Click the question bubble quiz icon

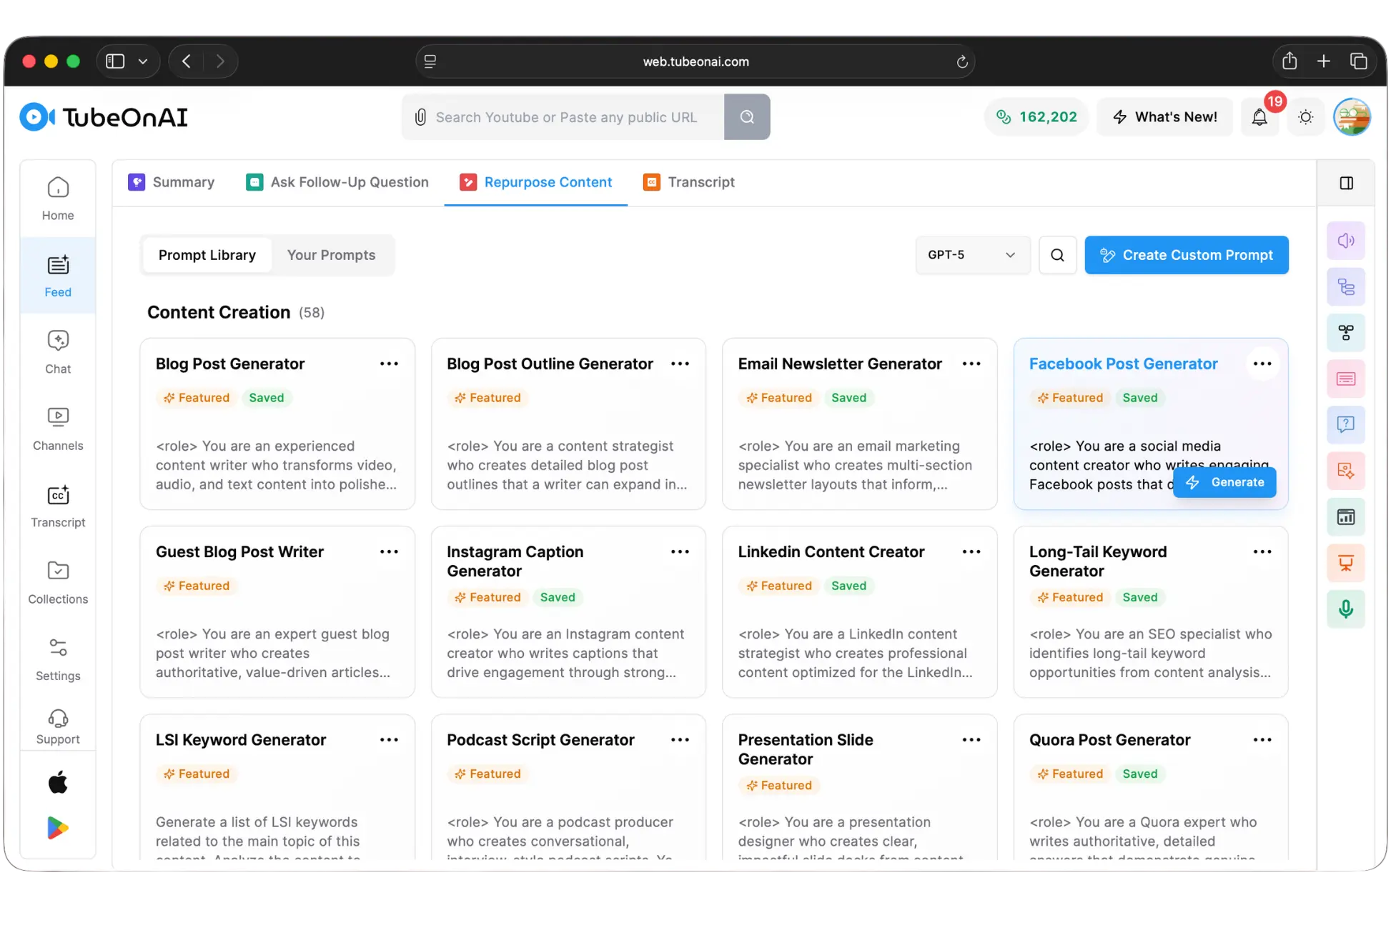[1346, 425]
